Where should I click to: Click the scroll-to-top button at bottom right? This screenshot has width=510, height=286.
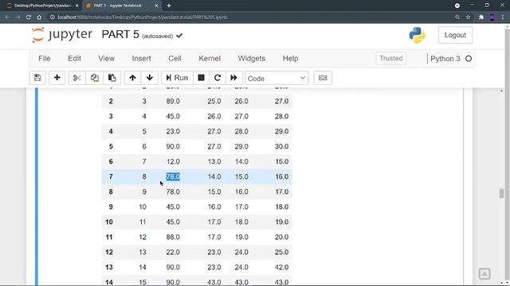tap(484, 274)
